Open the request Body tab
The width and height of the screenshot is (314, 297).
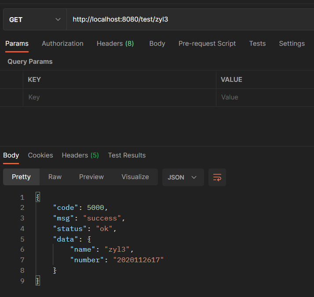click(157, 44)
